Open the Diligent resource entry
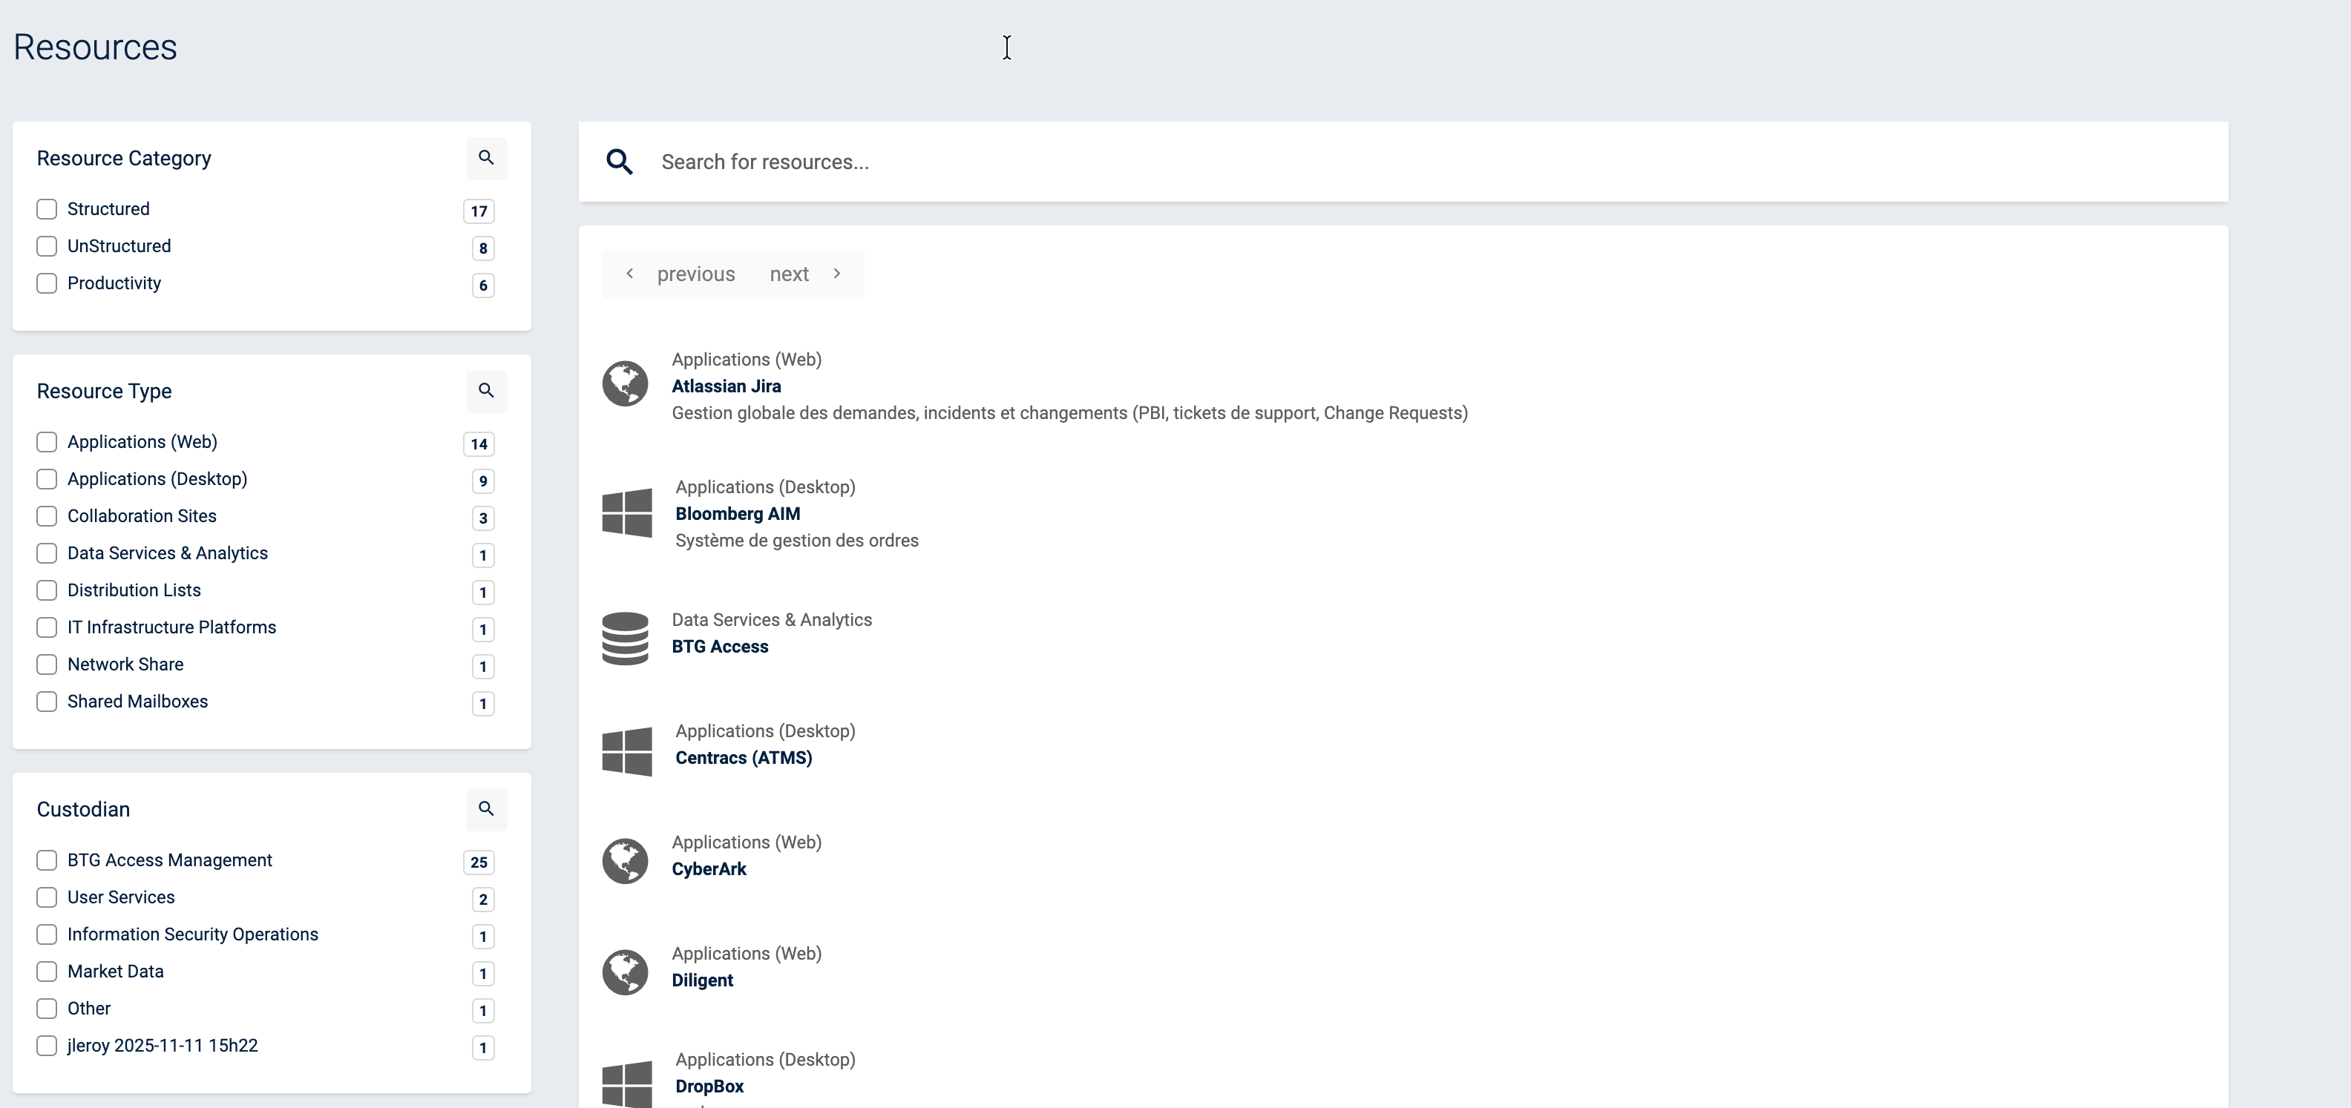The image size is (2351, 1108). coord(702,980)
